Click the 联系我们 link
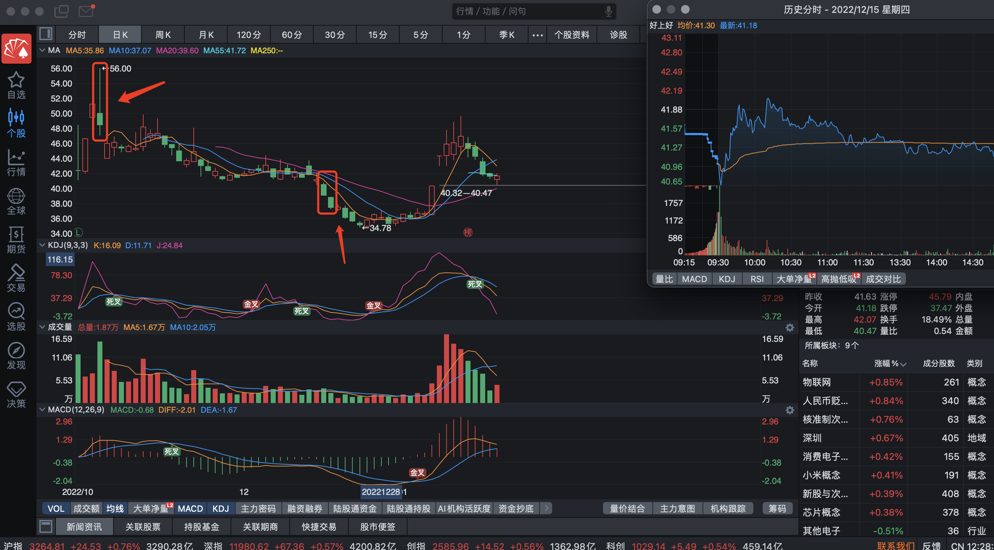This screenshot has width=994, height=550. (895, 545)
